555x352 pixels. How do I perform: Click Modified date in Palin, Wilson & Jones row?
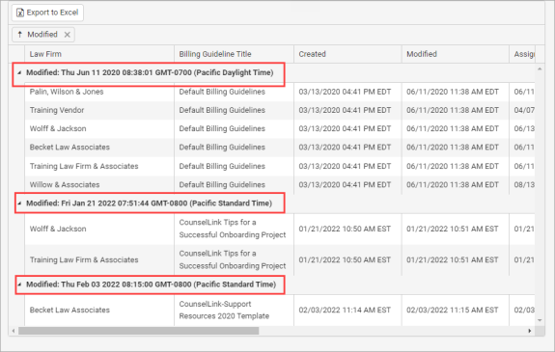tap(456, 92)
